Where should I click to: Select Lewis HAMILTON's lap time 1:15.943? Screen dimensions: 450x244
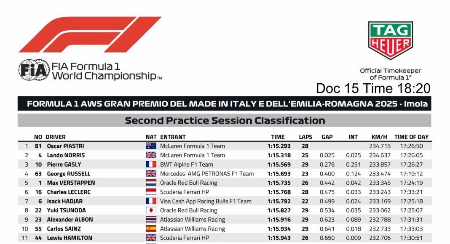click(279, 238)
